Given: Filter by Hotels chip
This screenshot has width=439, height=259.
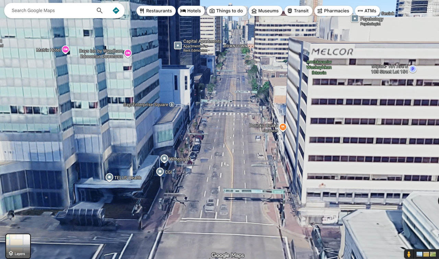Looking at the screenshot, I should pyautogui.click(x=191, y=11).
